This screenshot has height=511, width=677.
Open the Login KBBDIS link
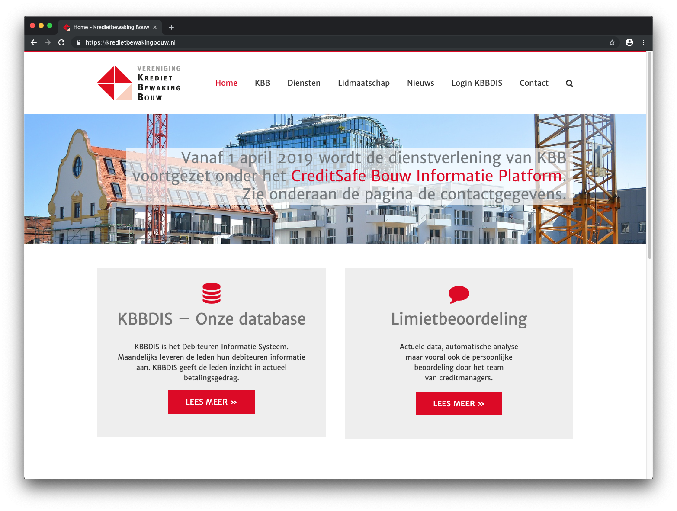[x=477, y=83]
